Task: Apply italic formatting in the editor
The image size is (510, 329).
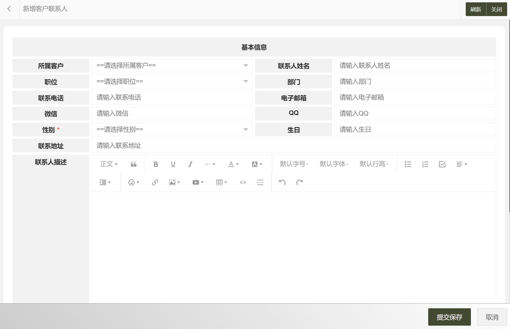Action: 190,164
